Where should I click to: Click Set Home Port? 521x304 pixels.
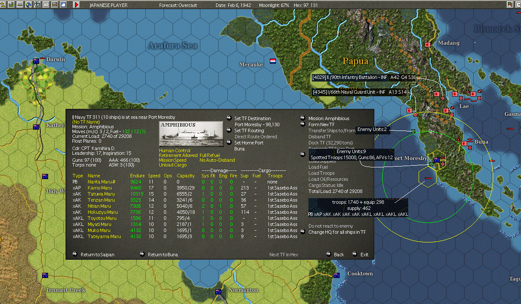pyautogui.click(x=249, y=143)
